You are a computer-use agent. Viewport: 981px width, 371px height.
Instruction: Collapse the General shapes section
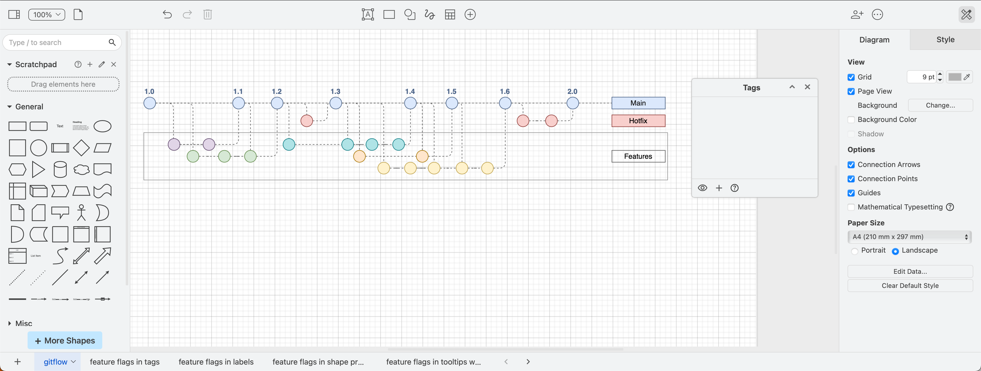pyautogui.click(x=9, y=107)
